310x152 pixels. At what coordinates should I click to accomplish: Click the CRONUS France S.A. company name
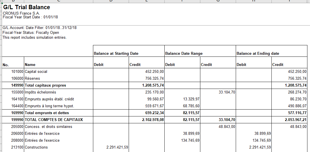[21, 13]
